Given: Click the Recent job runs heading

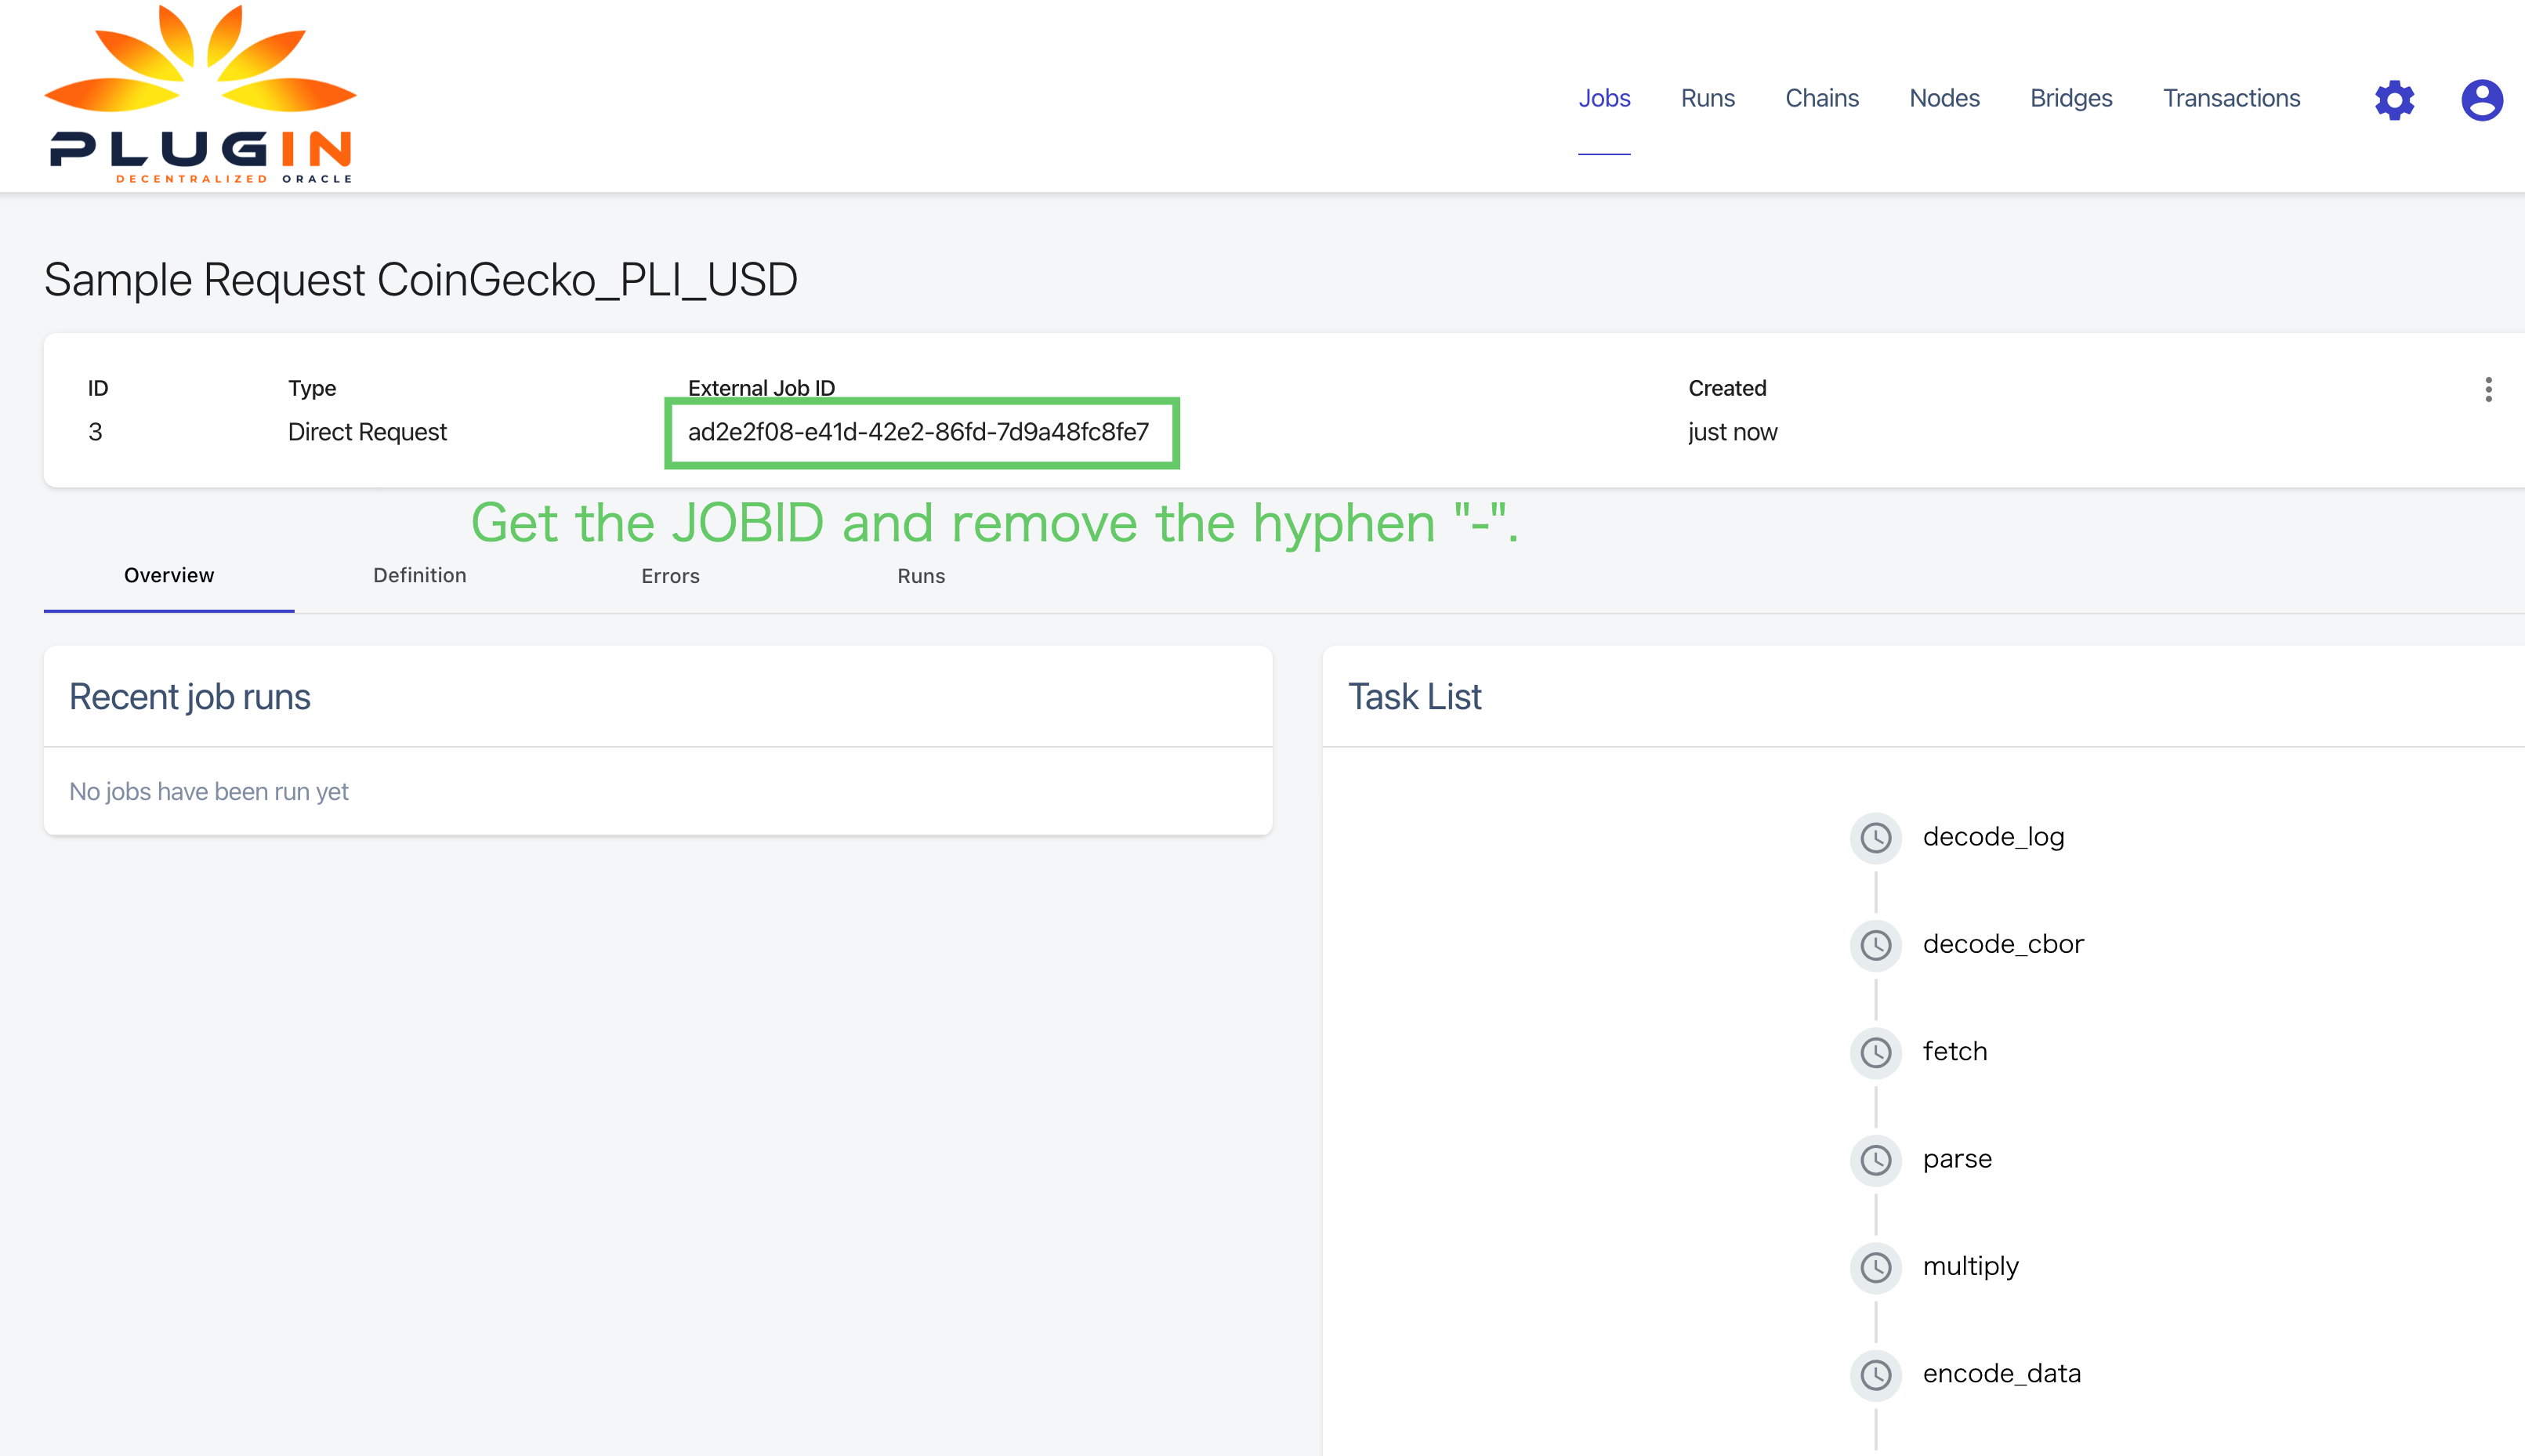Looking at the screenshot, I should tap(189, 696).
